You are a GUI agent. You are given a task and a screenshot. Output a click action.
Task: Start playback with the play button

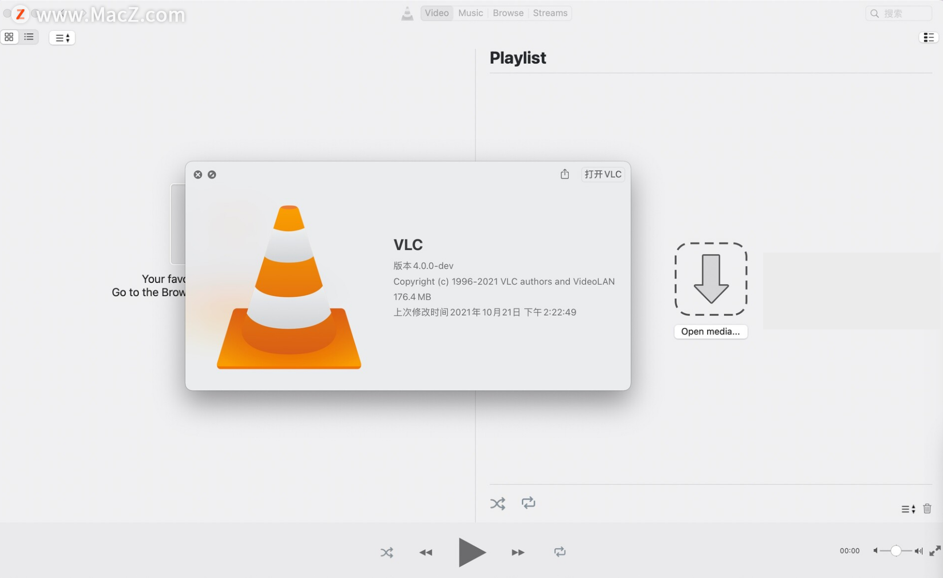point(471,552)
